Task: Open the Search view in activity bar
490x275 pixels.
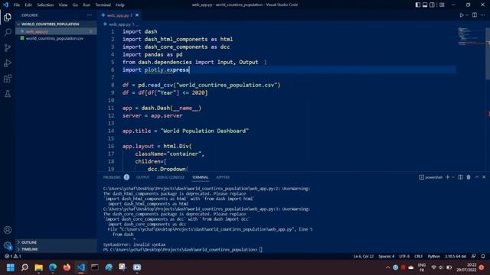Action: click(8, 32)
